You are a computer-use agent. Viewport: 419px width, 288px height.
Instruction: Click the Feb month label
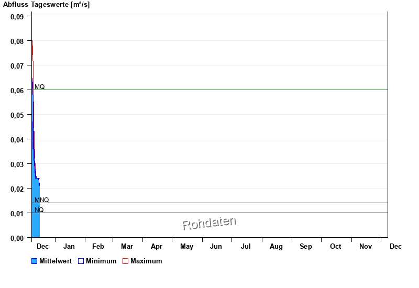point(98,246)
